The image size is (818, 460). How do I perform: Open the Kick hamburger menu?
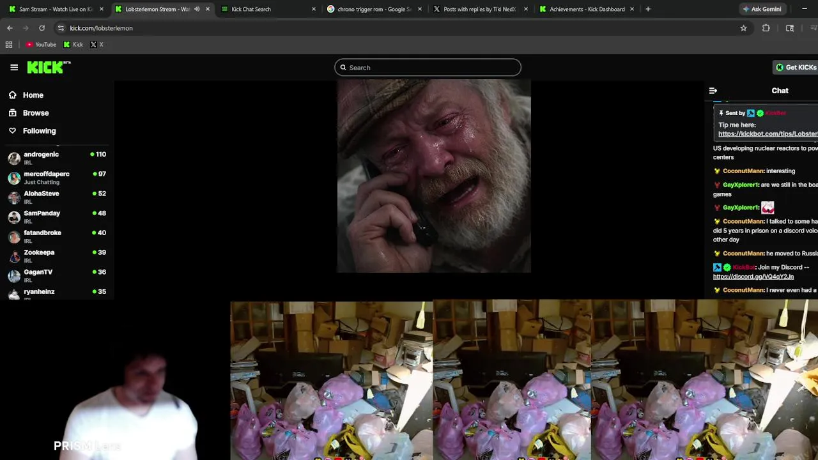click(x=14, y=67)
